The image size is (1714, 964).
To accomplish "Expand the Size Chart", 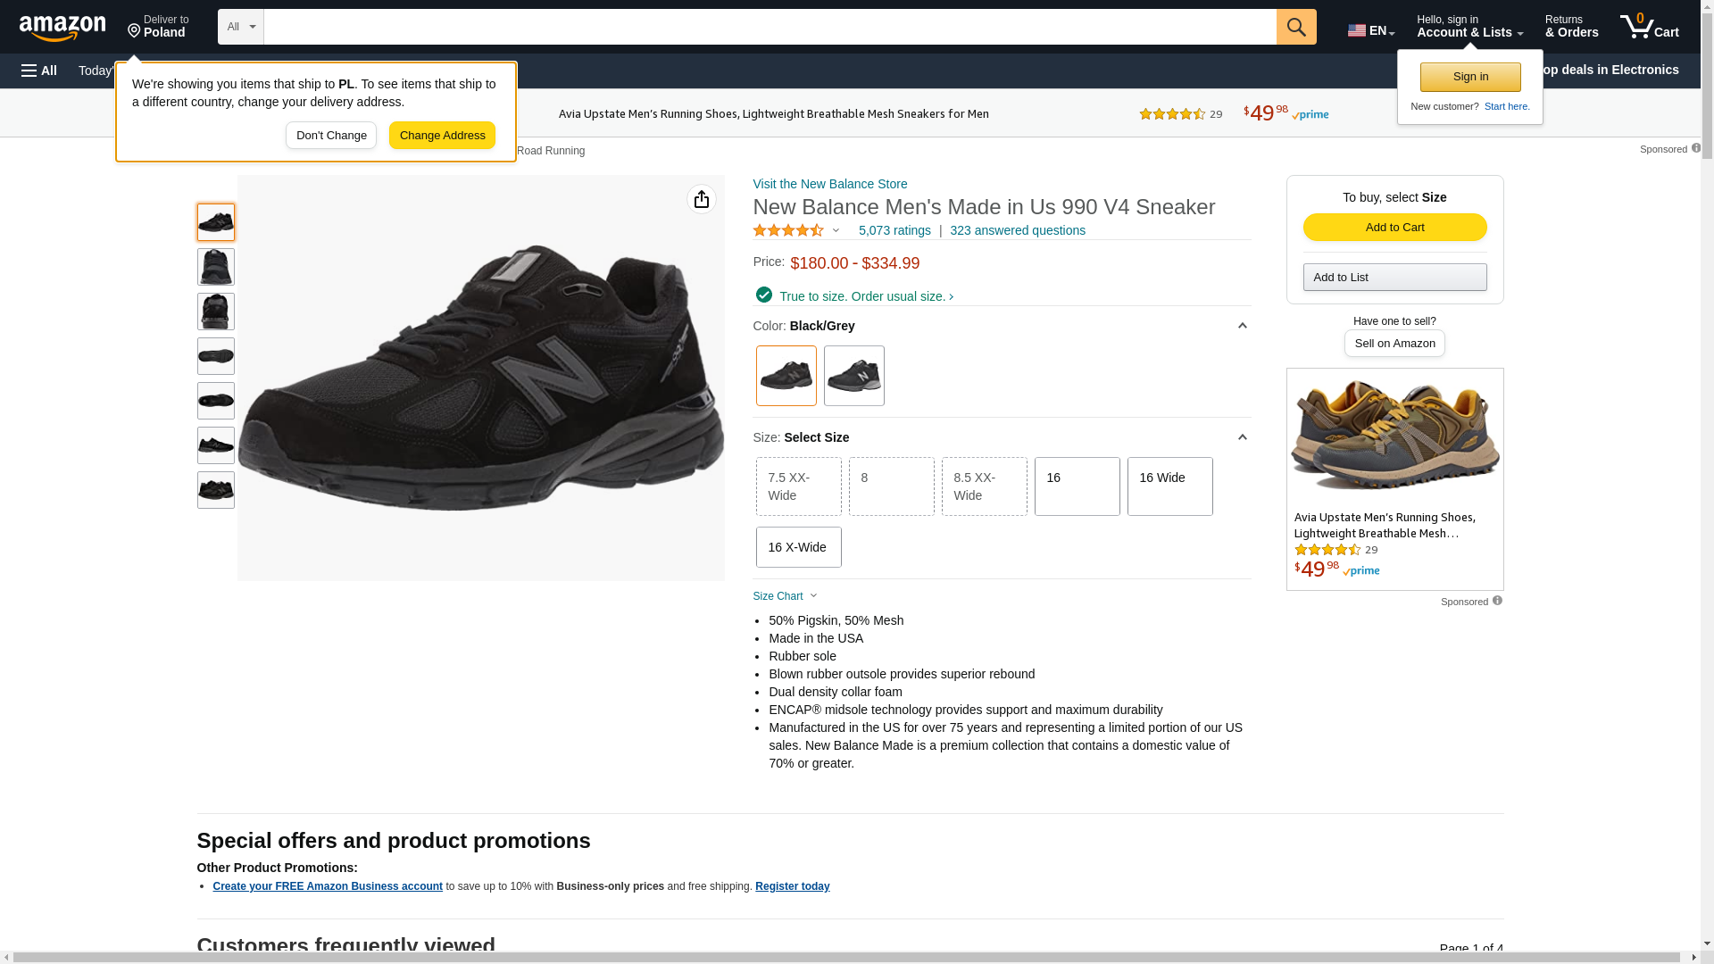I will 785,596.
